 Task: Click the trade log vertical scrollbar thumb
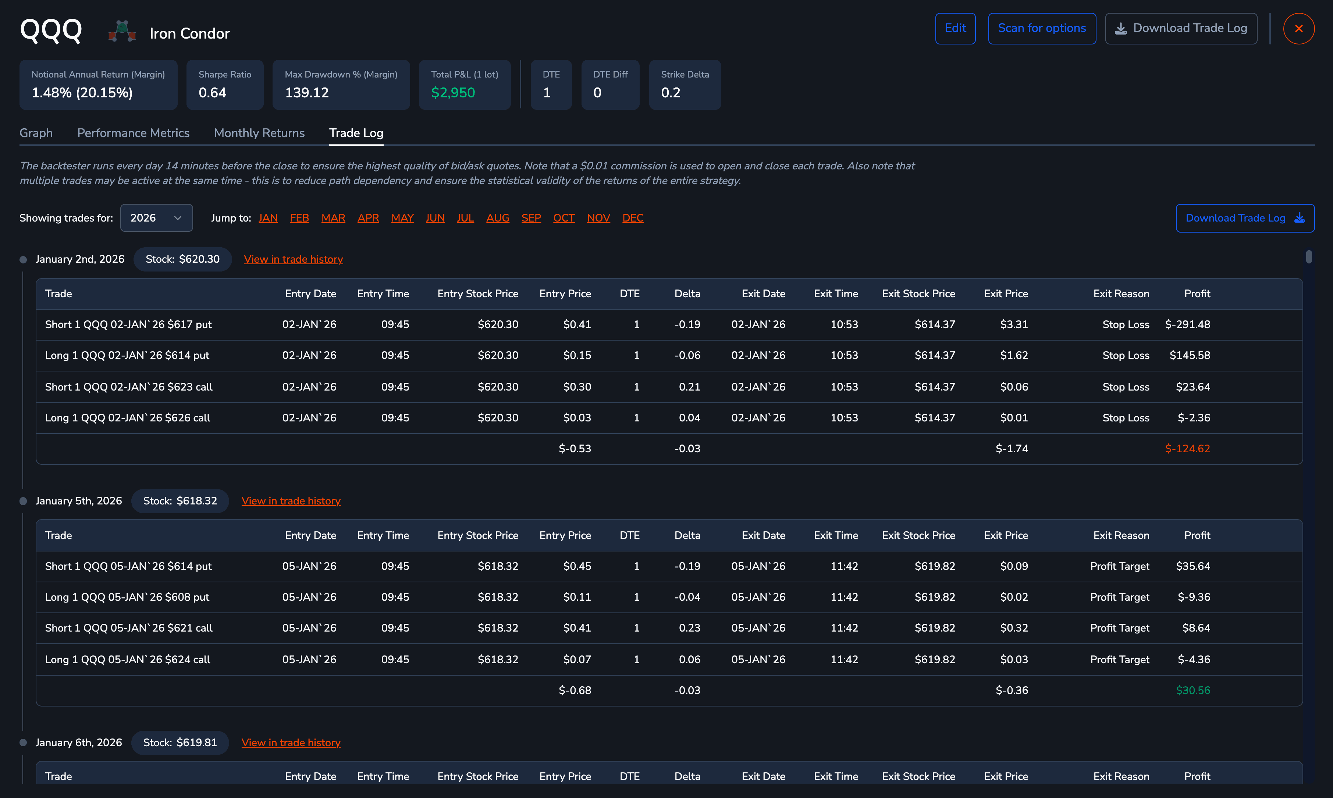(1308, 257)
